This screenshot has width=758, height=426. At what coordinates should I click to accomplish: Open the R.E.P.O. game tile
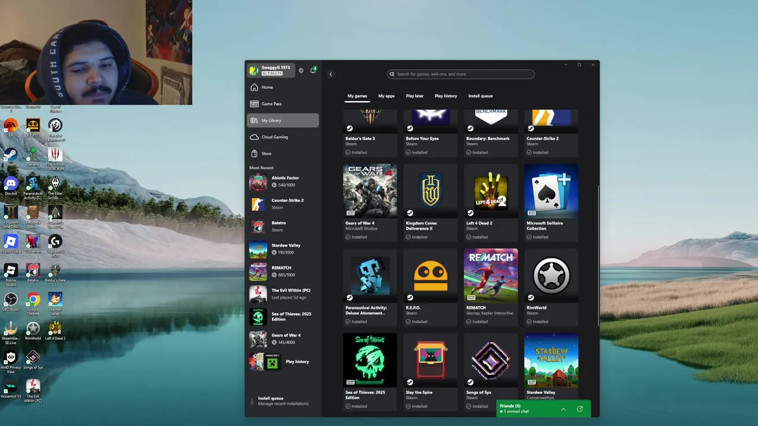(x=431, y=287)
